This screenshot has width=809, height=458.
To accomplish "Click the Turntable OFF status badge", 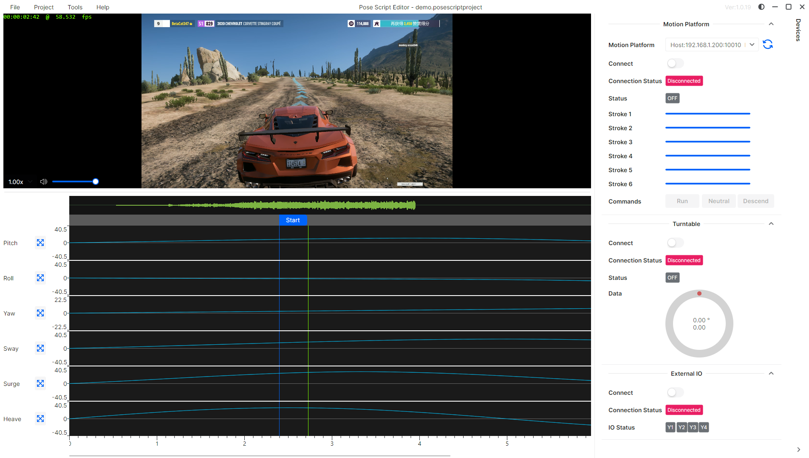I will [672, 278].
